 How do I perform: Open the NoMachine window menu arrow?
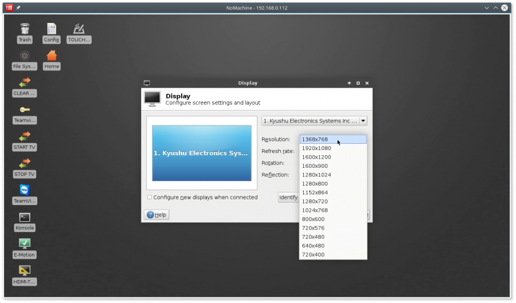coord(487,8)
